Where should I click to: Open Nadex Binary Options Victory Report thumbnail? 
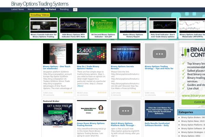pos(133,25)
